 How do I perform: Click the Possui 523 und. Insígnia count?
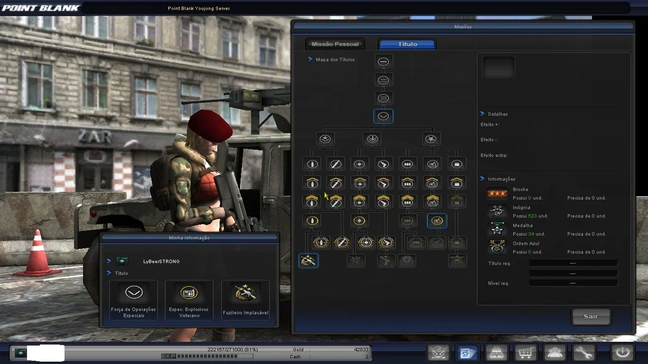(530, 216)
